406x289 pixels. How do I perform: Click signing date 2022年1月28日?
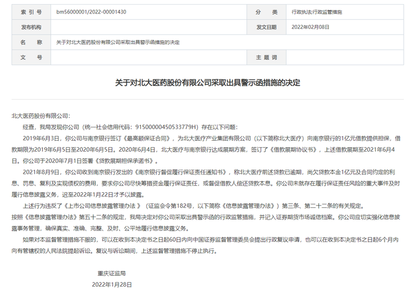point(112,284)
